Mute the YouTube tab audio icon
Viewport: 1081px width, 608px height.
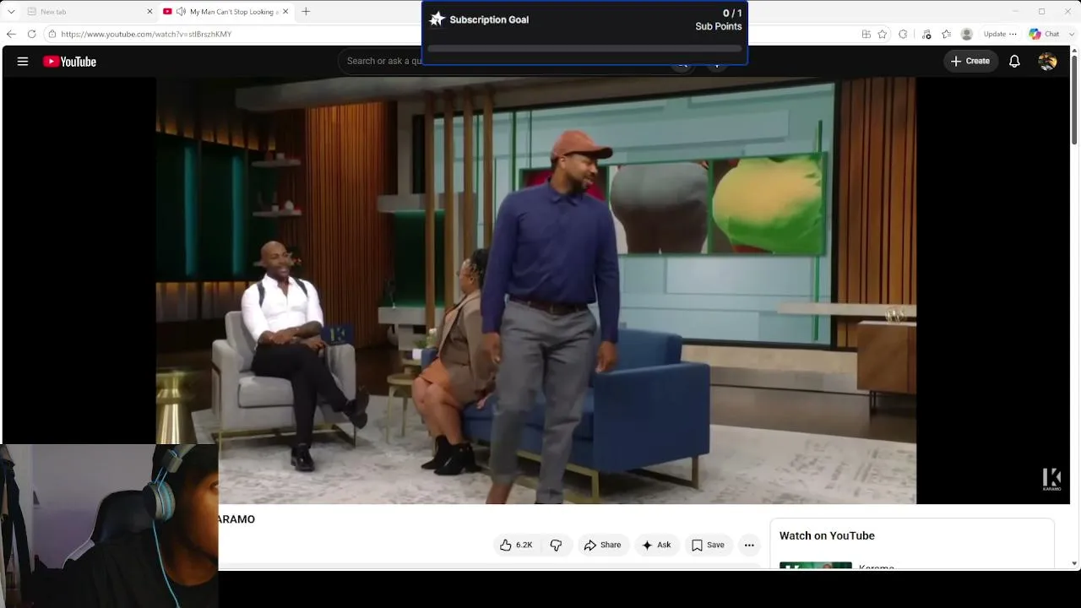tap(181, 12)
